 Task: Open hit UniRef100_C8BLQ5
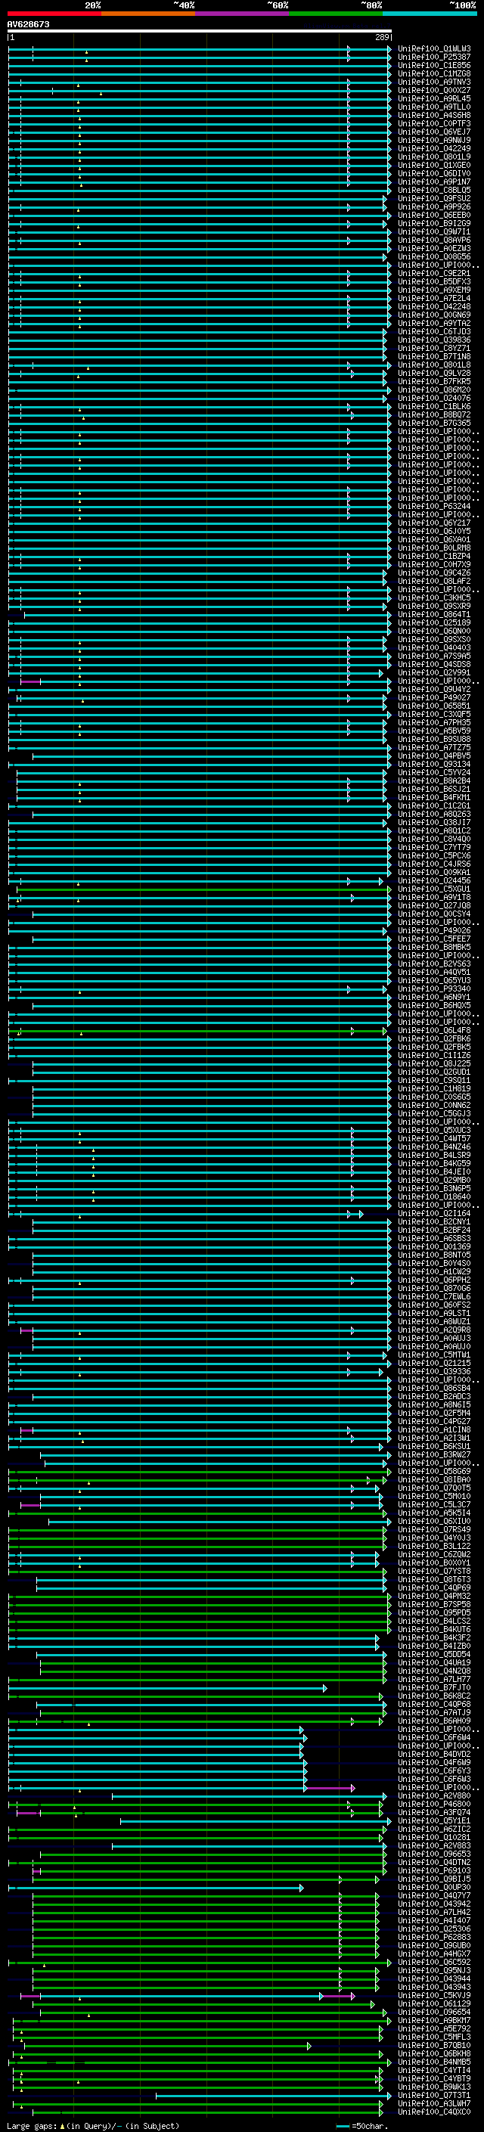coord(433,191)
